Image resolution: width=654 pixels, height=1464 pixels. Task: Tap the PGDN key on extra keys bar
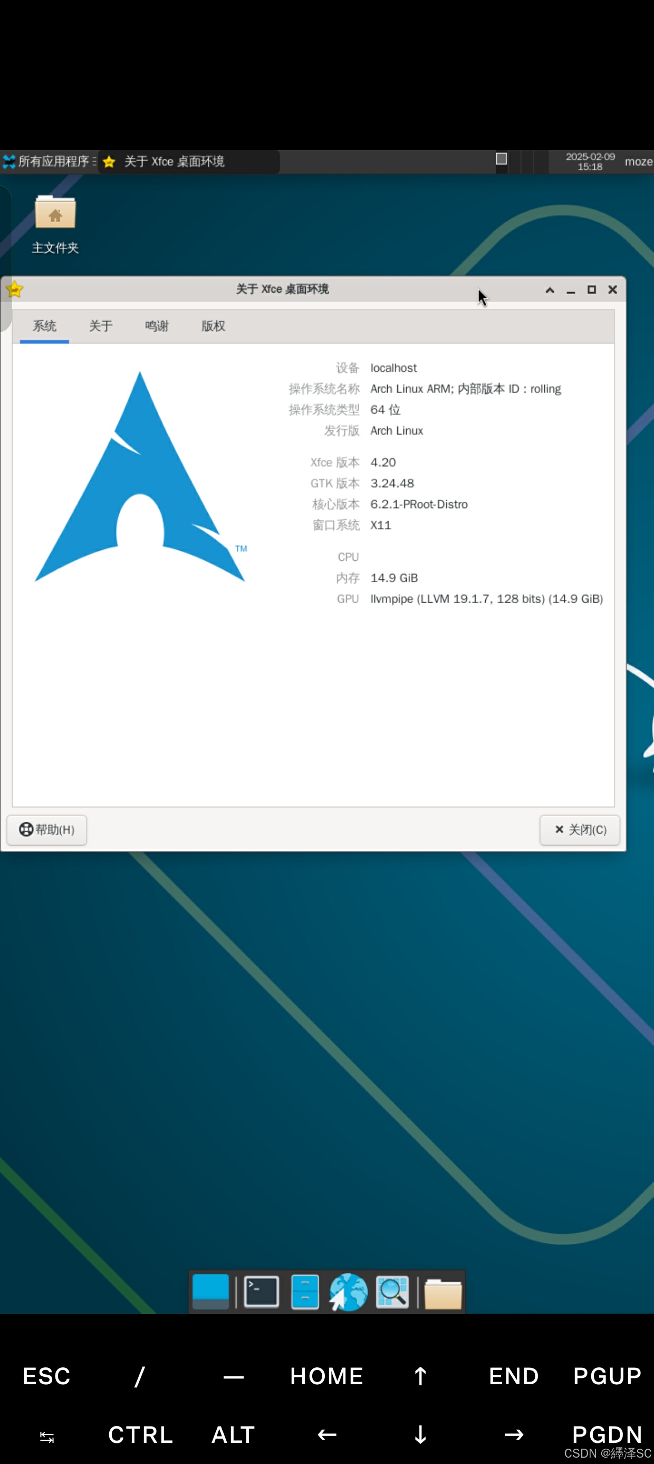click(x=607, y=1435)
